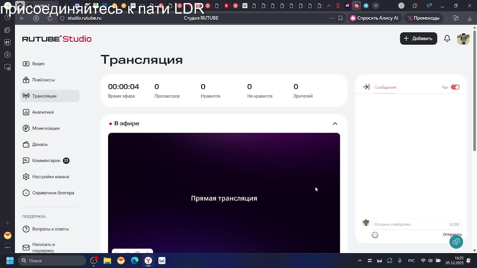Open user avatar profile menu
The height and width of the screenshot is (268, 477).
(x=463, y=38)
